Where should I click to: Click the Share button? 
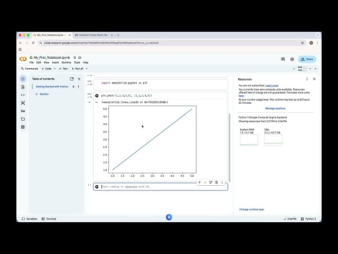click(x=307, y=59)
